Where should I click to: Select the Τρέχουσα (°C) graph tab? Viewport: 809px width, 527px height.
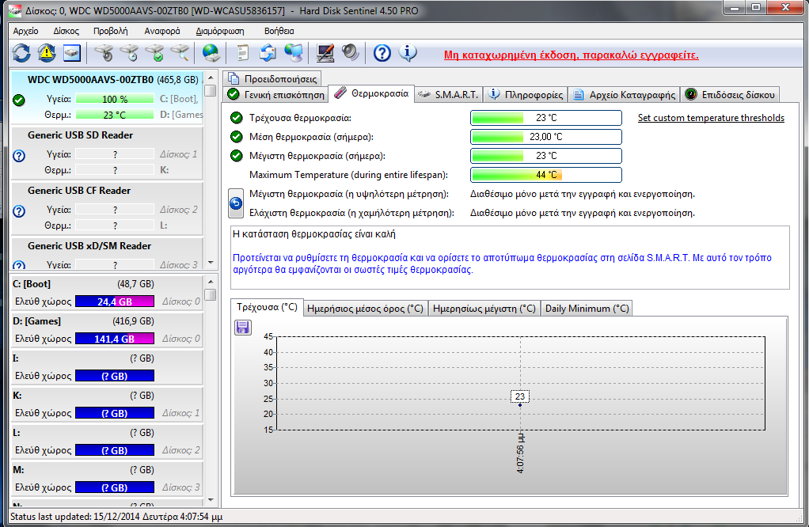coord(267,307)
